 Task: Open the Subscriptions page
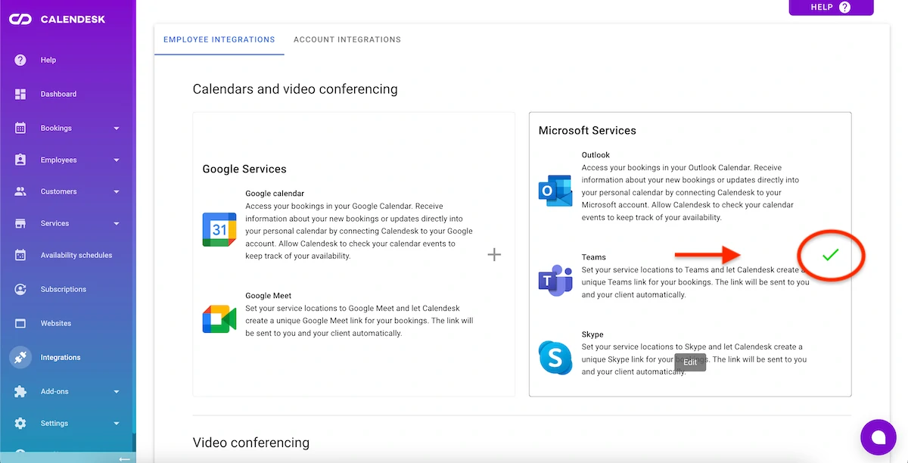tap(63, 290)
